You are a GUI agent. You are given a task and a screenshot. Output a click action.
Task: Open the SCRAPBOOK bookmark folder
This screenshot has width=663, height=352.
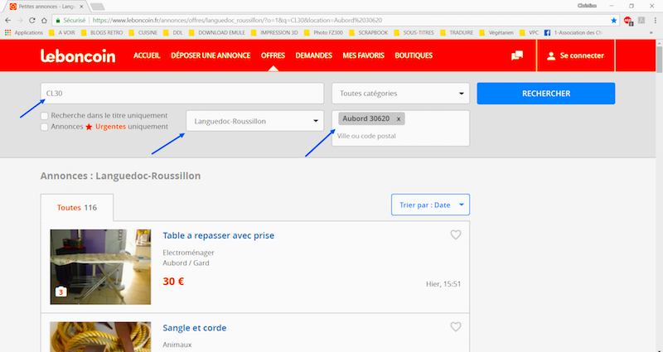click(369, 32)
